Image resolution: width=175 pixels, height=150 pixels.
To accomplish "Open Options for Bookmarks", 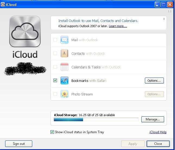I will point(154,81).
